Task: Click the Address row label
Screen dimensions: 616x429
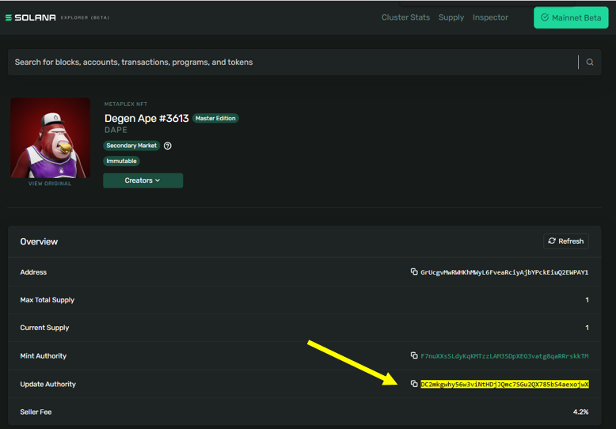Action: point(33,272)
